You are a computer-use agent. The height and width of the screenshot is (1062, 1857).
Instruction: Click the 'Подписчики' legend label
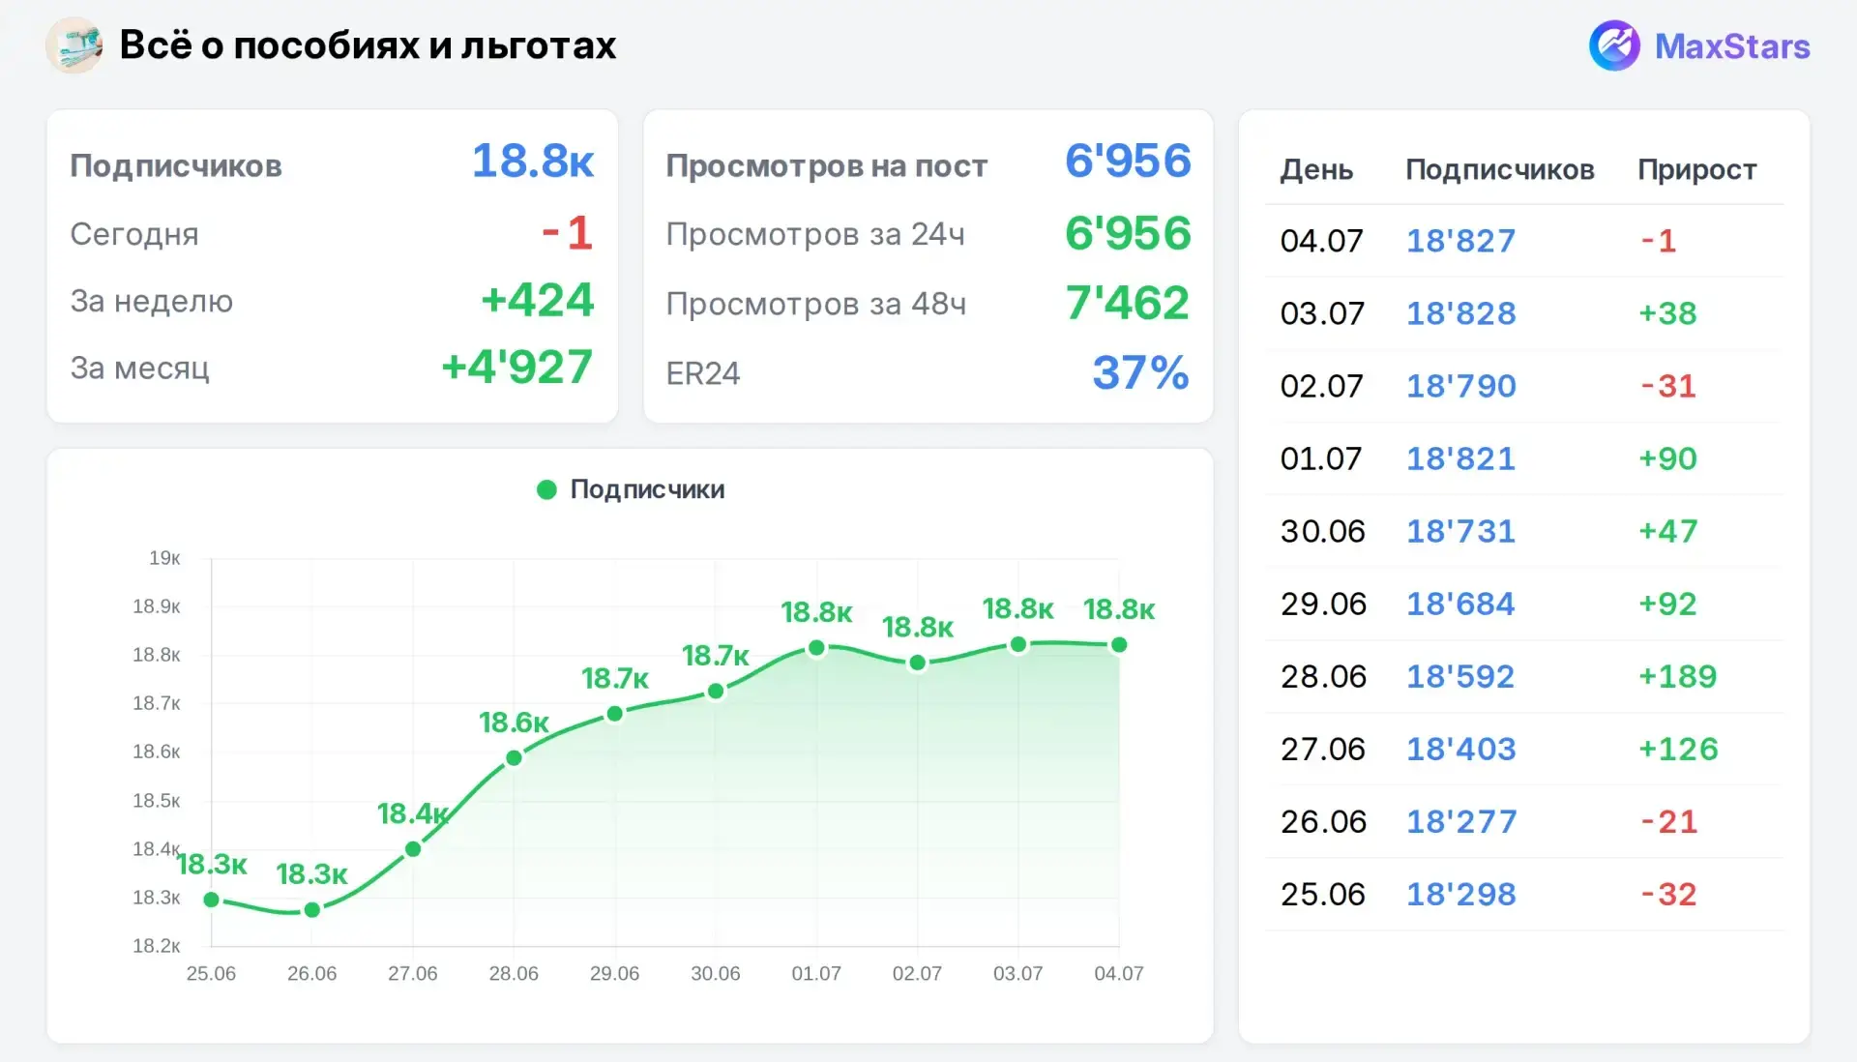(647, 489)
